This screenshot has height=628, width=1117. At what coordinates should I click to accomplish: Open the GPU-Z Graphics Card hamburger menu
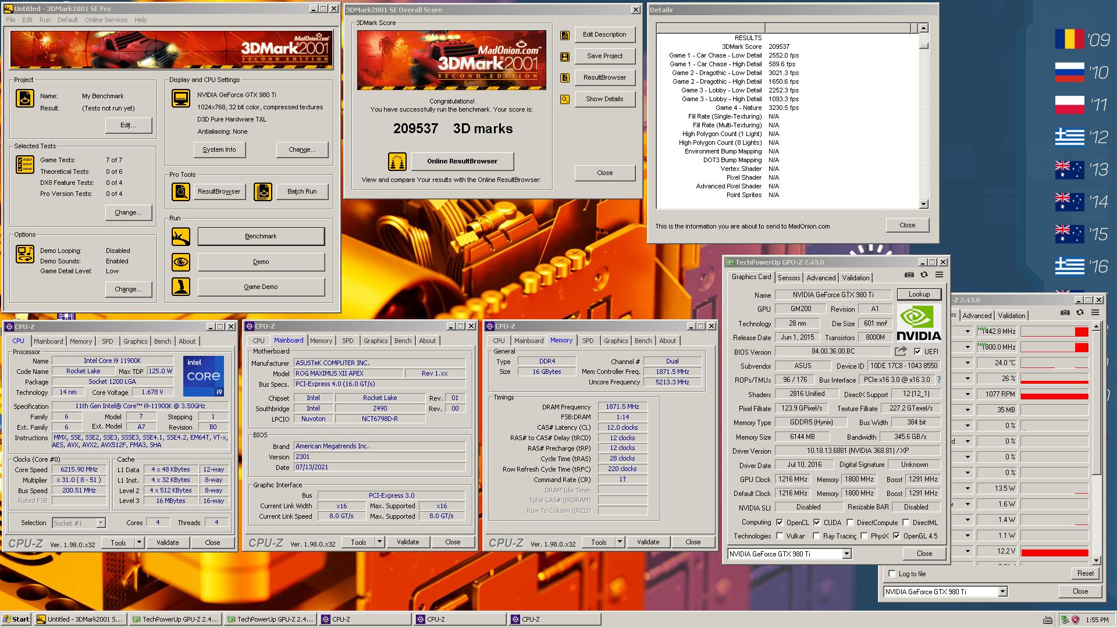click(x=939, y=275)
